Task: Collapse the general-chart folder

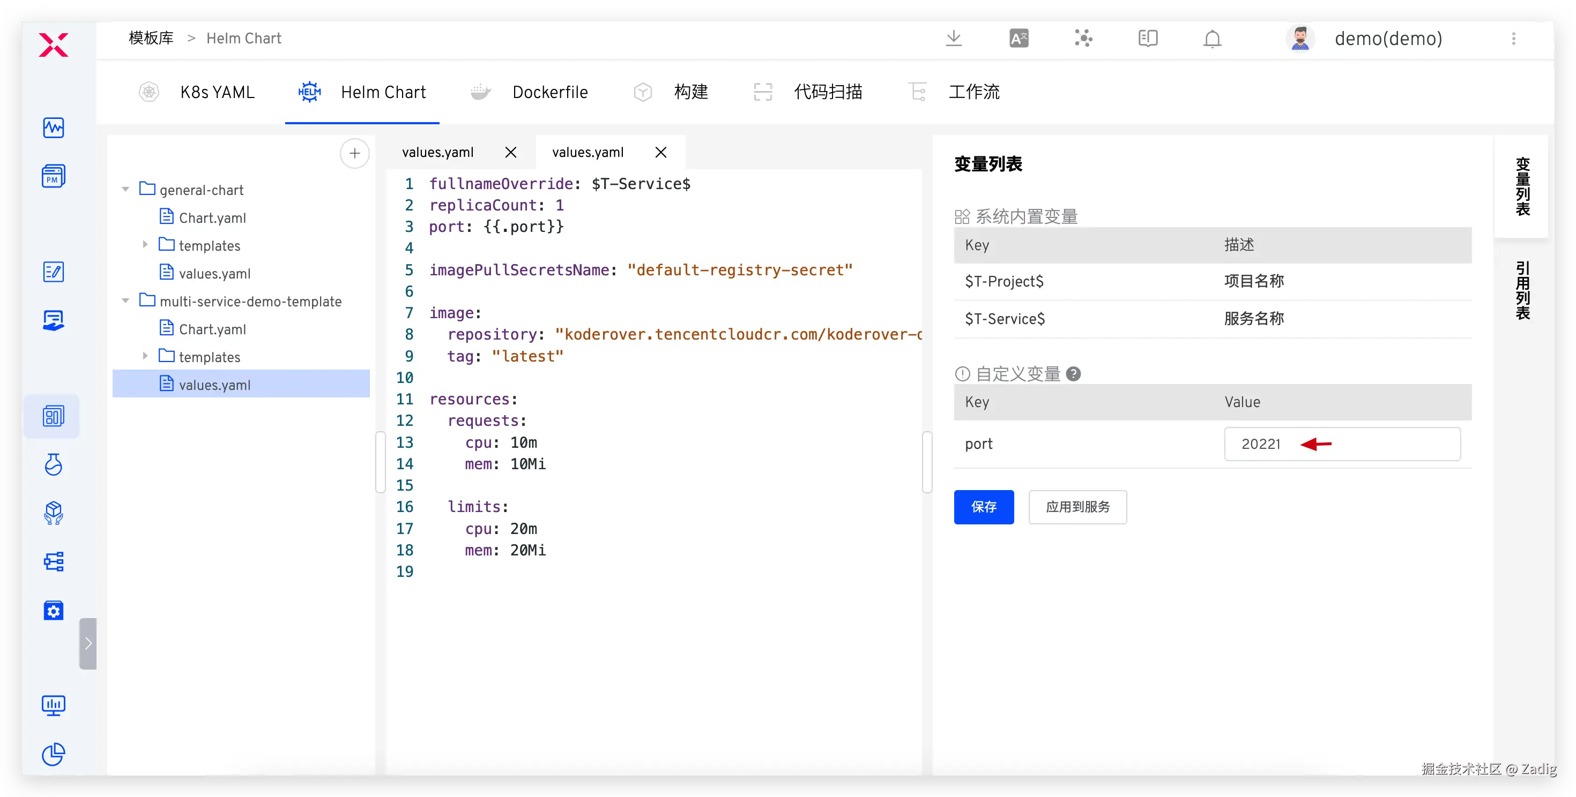Action: click(125, 190)
